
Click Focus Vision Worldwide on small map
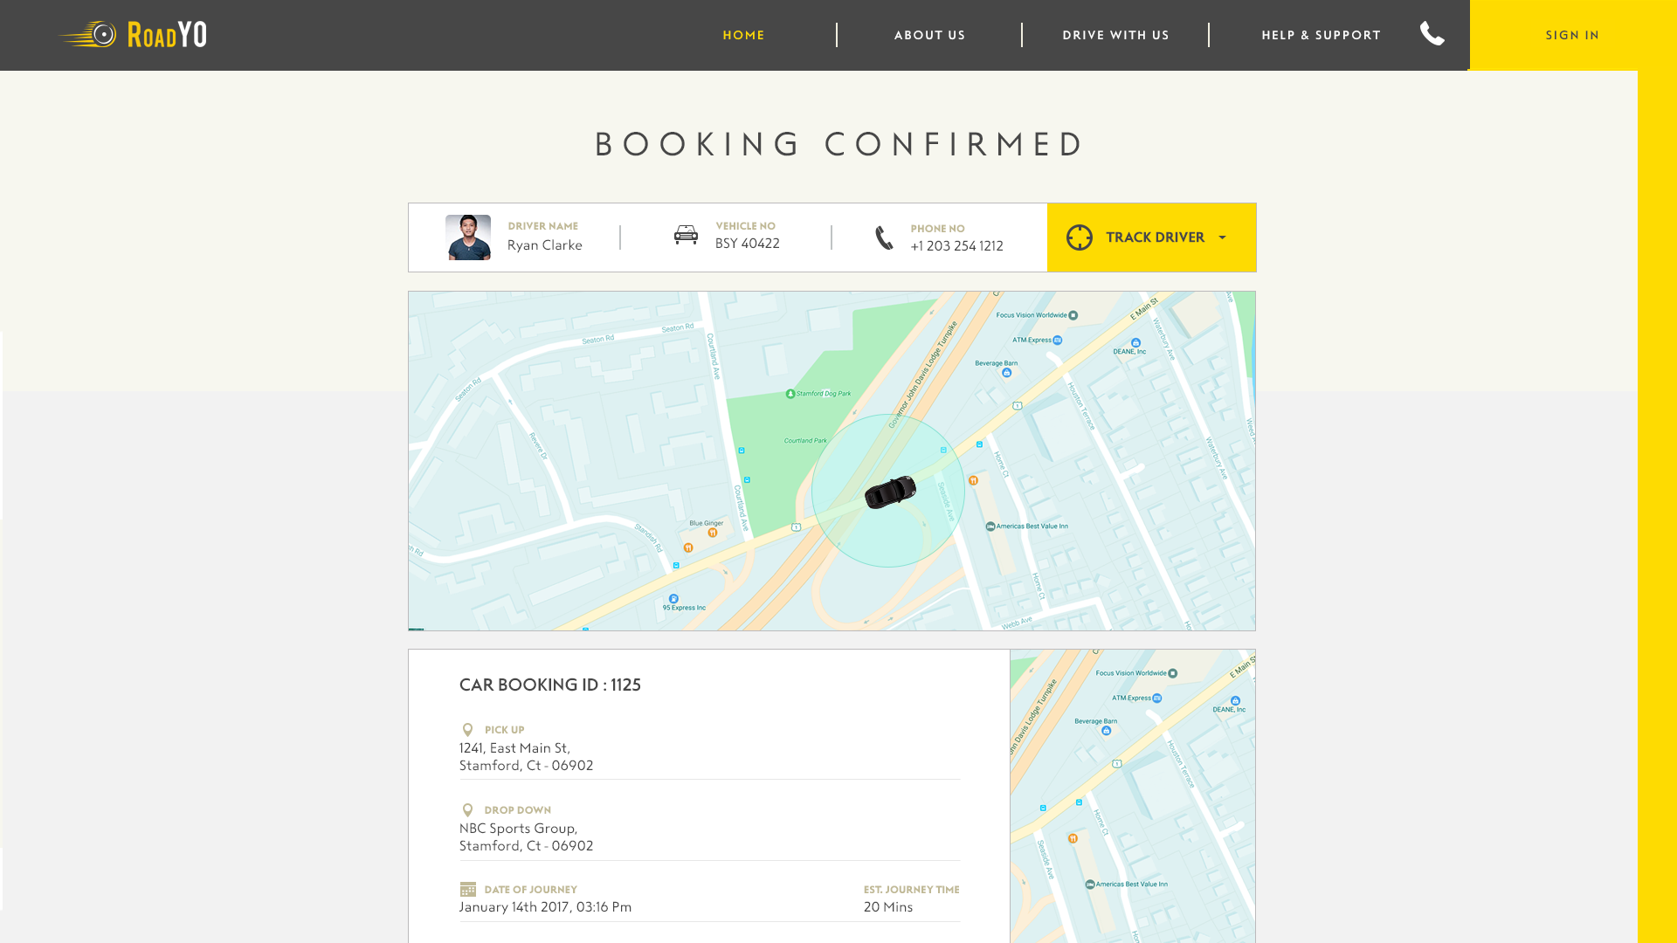(1173, 673)
